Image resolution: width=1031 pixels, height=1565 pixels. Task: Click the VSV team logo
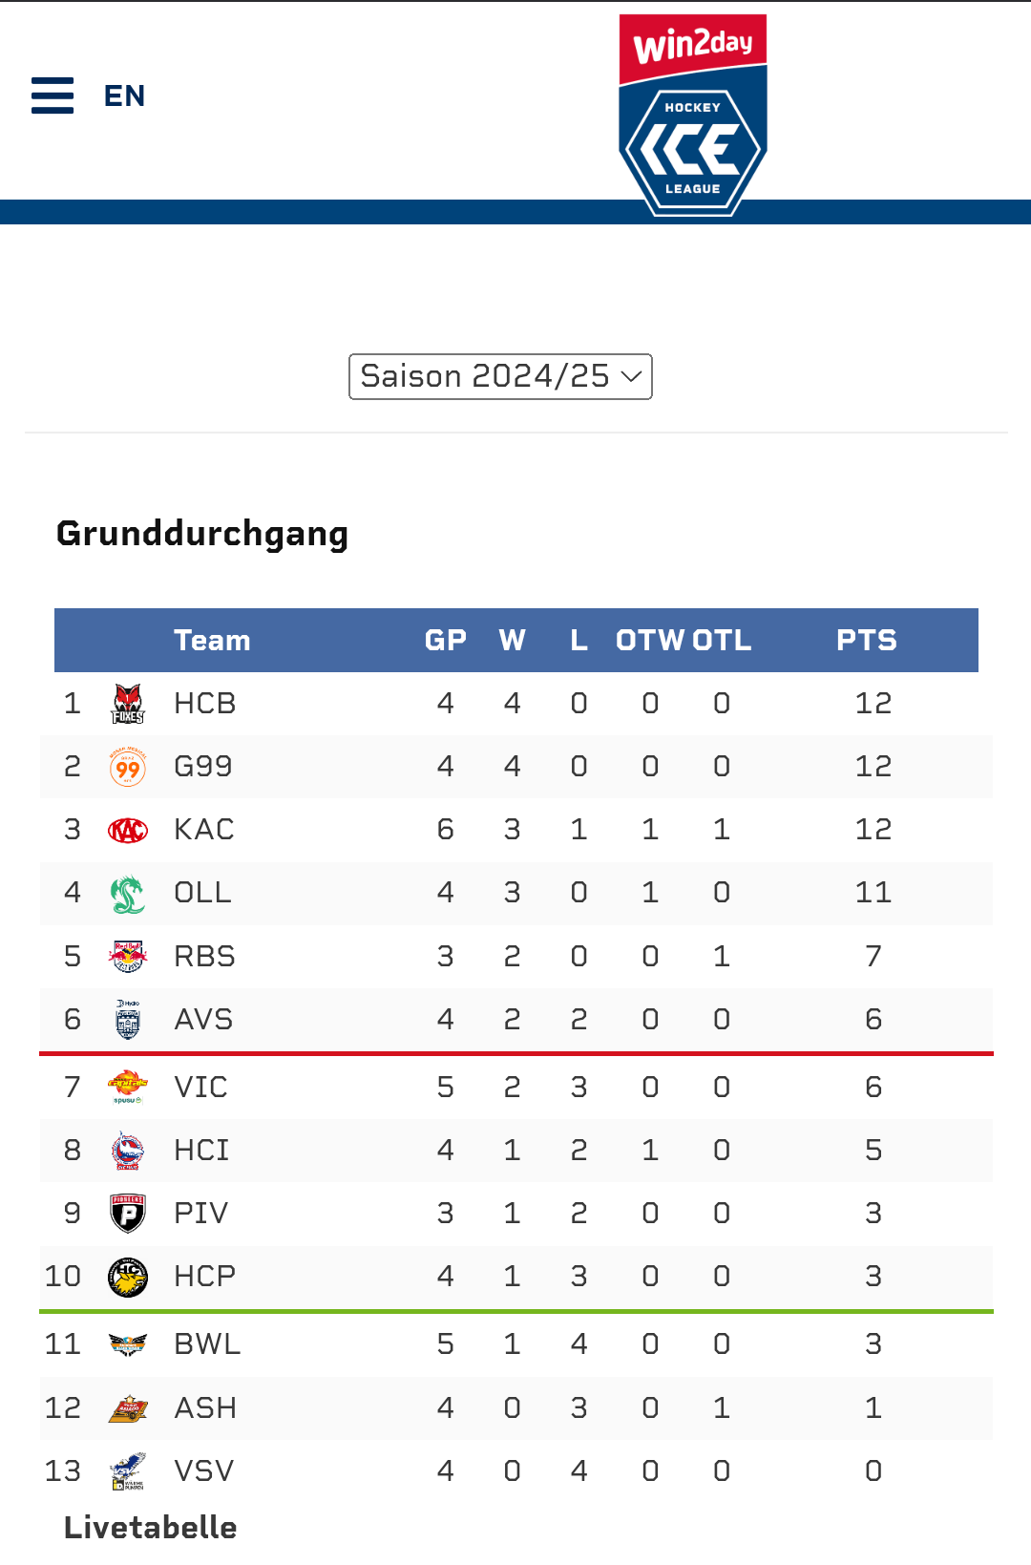pos(128,1471)
